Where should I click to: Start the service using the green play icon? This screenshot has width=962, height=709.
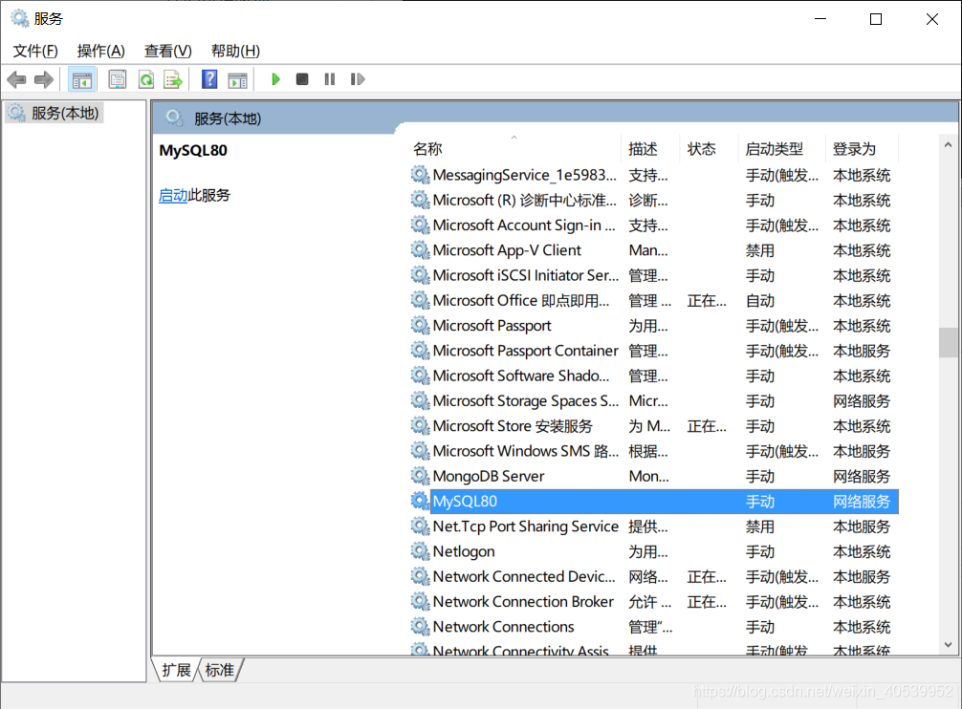click(x=275, y=78)
